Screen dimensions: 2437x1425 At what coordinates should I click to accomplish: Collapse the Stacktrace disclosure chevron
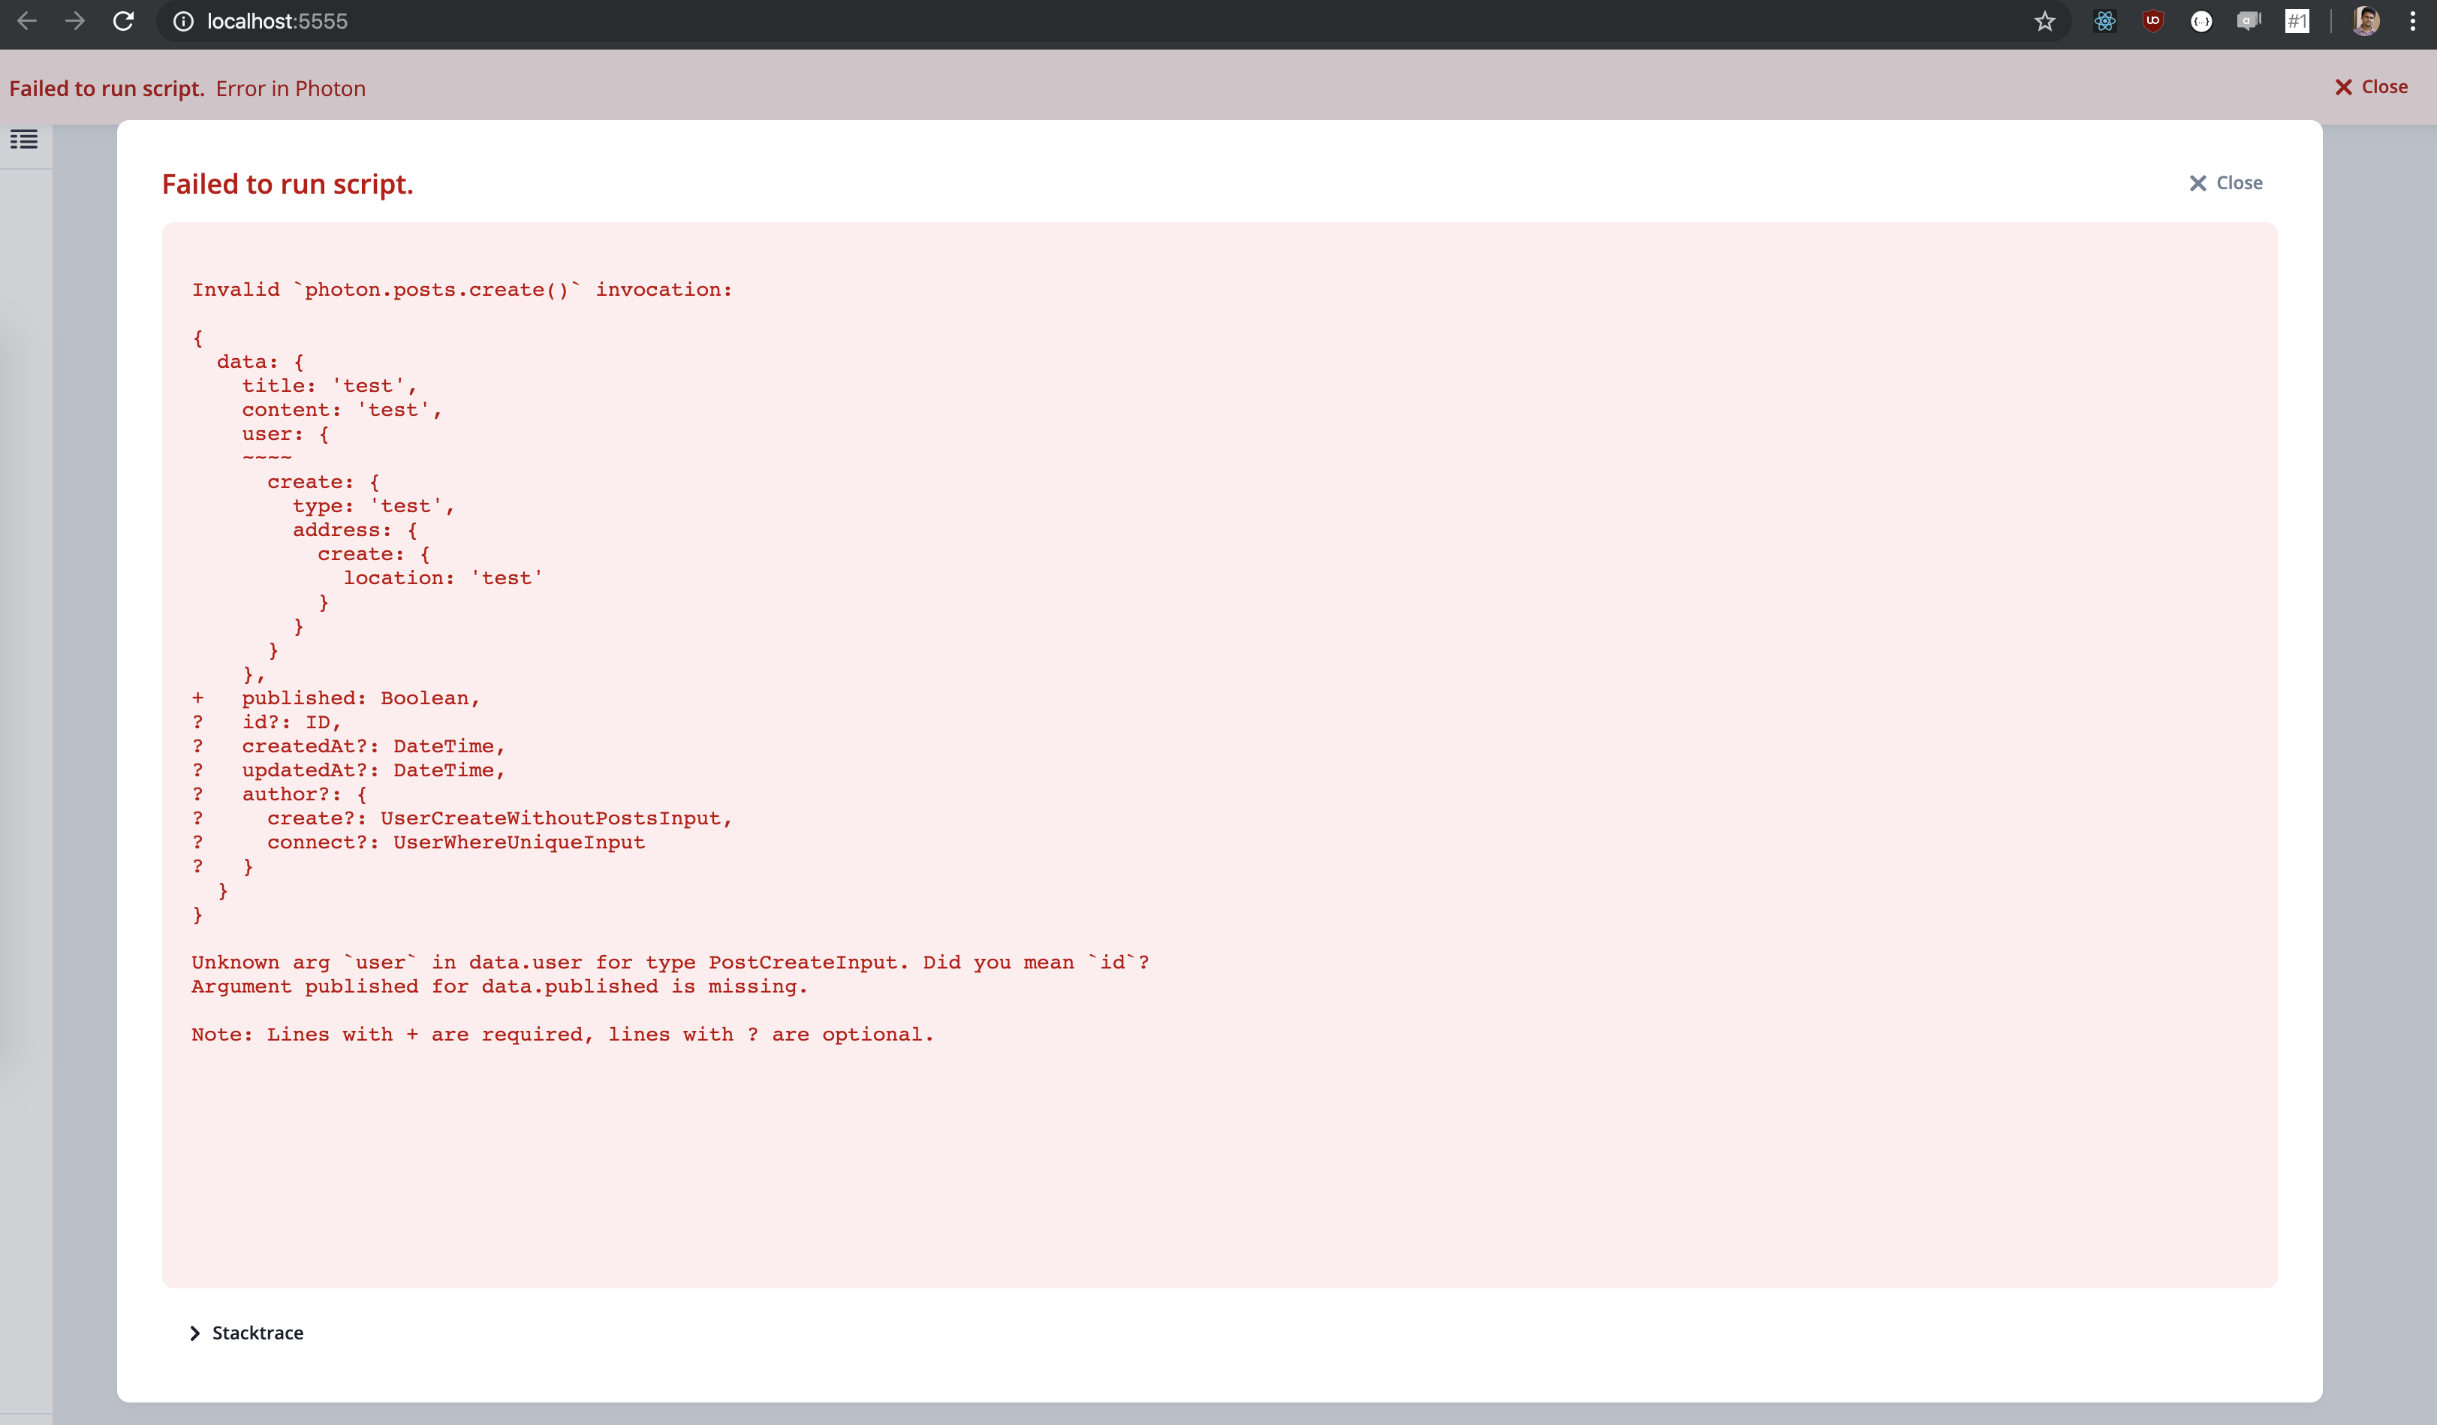pyautogui.click(x=196, y=1332)
